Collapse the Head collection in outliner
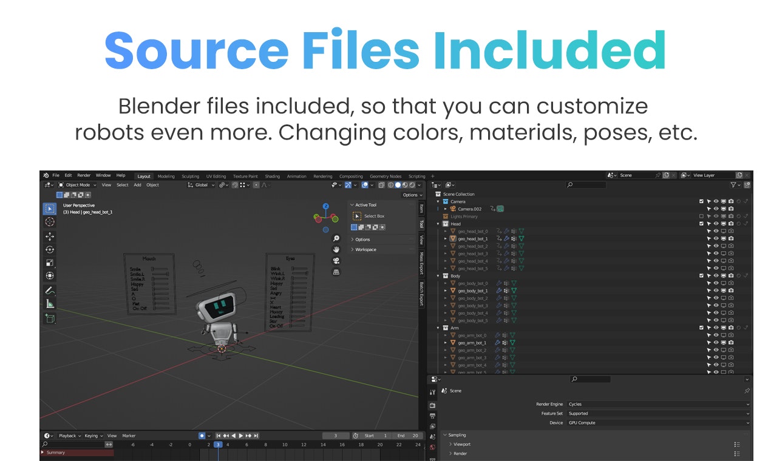The width and height of the screenshot is (771, 461). click(x=438, y=224)
